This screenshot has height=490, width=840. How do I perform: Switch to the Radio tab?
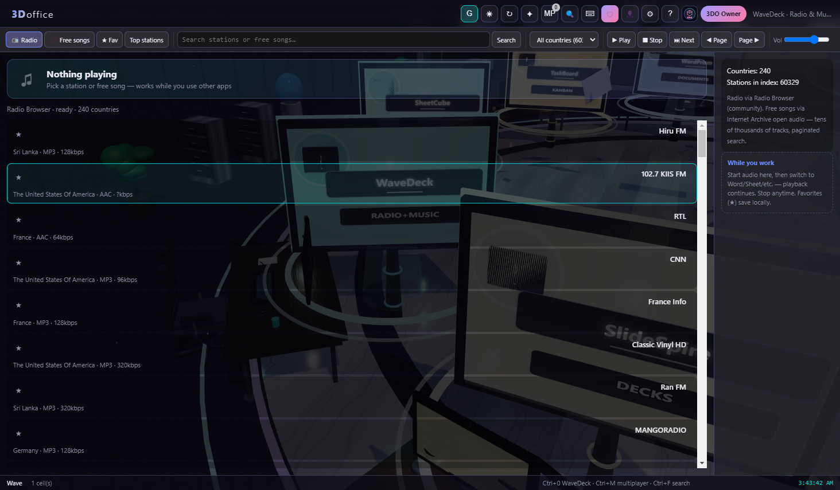click(24, 40)
